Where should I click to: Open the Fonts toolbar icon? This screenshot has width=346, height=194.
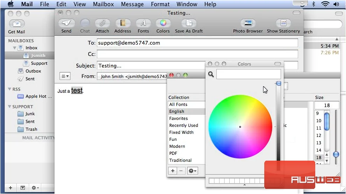pyautogui.click(x=143, y=23)
